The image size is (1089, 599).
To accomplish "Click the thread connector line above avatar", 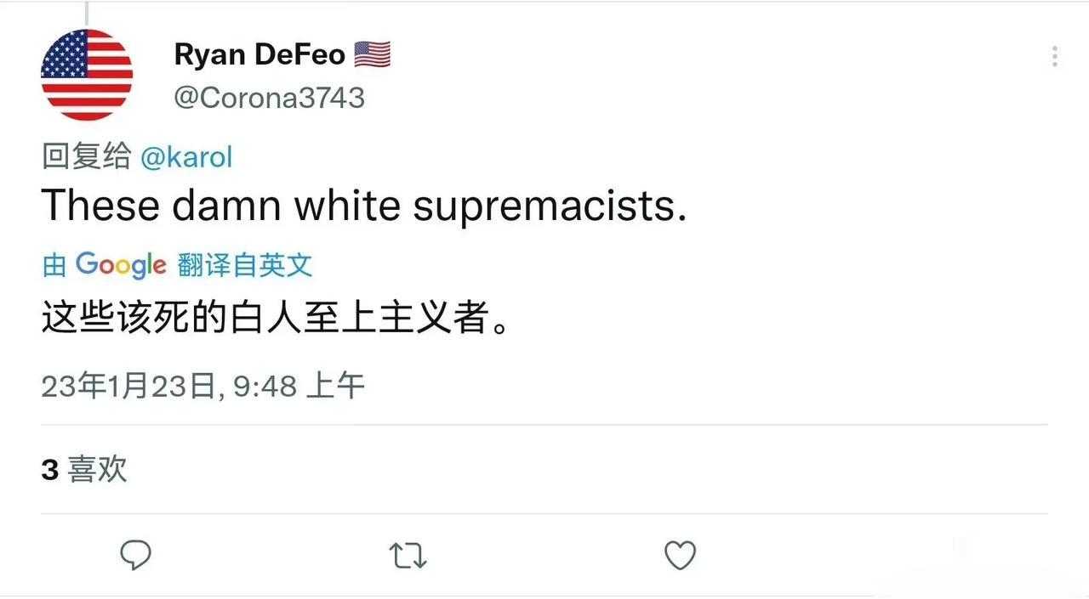I will pos(87,13).
